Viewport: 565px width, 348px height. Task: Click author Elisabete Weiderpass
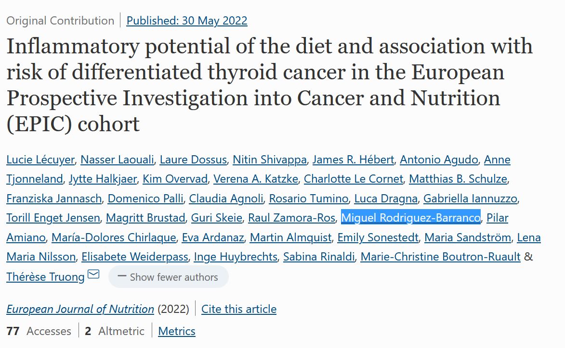pos(134,257)
